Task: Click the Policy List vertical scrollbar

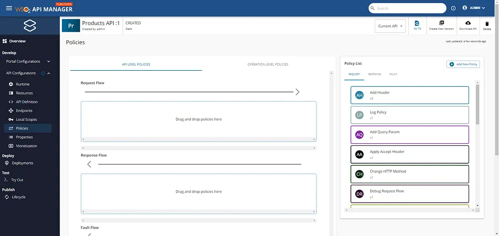Action: click(478, 104)
